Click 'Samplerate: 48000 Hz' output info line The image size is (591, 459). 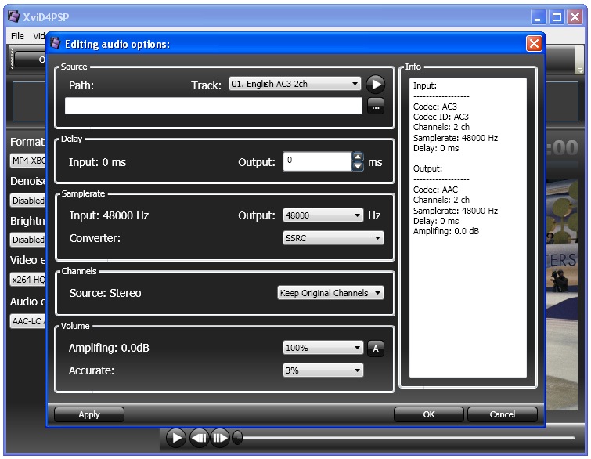(456, 211)
